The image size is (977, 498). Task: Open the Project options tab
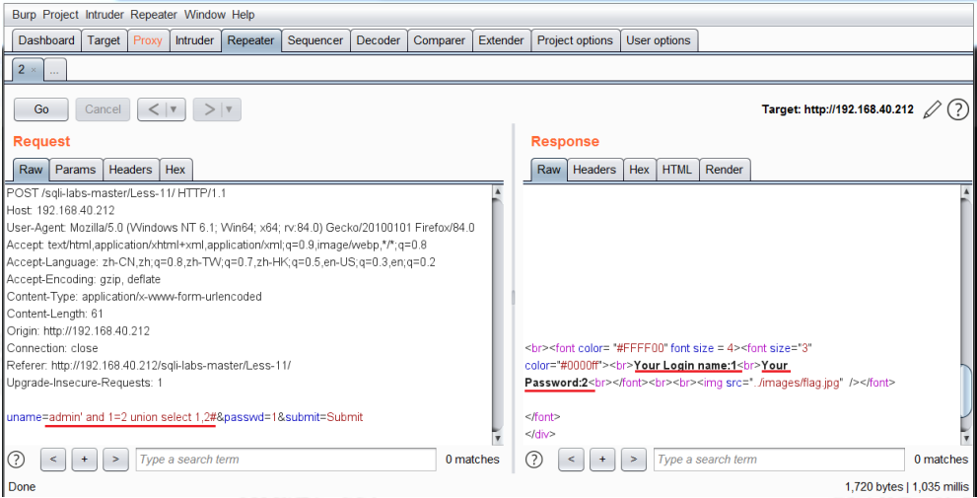click(x=575, y=40)
